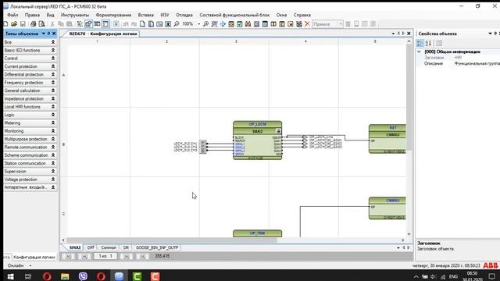Open the Файл menu

(12, 15)
